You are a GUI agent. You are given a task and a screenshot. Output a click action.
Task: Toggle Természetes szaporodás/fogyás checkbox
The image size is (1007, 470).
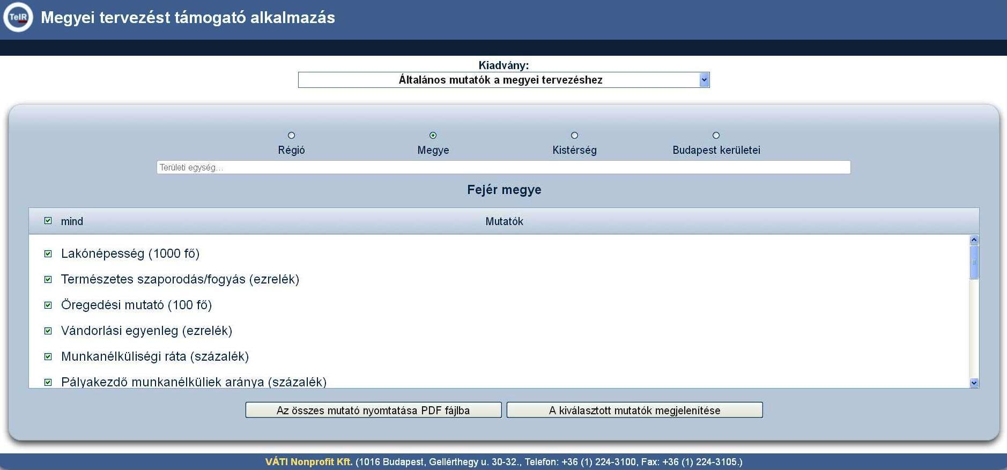tap(48, 279)
